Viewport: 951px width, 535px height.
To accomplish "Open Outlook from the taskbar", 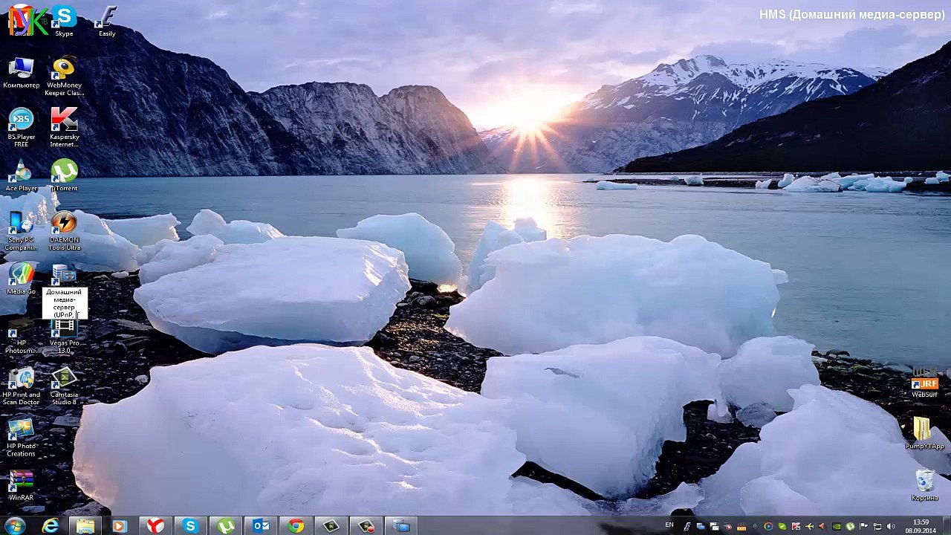I will [x=261, y=525].
